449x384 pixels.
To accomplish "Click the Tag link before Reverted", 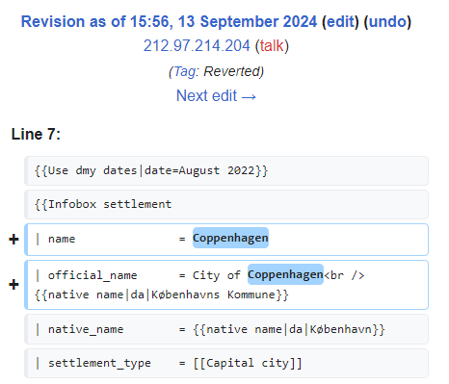I will tap(184, 71).
